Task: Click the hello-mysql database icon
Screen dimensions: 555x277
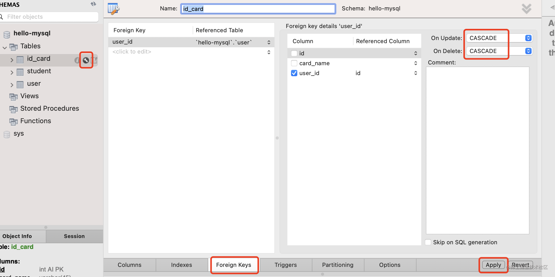Action: (7, 34)
